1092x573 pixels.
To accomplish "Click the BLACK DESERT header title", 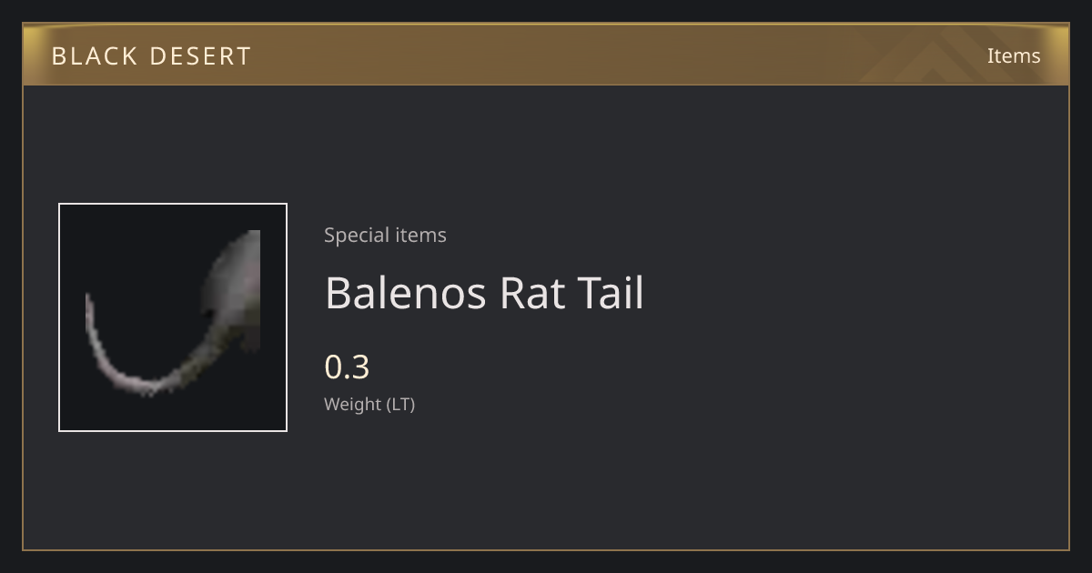I will coord(151,56).
